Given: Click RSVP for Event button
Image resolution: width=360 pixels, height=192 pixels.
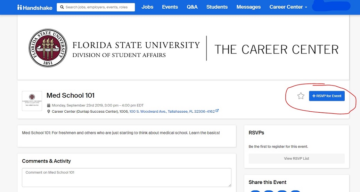Looking at the screenshot, I should 327,96.
